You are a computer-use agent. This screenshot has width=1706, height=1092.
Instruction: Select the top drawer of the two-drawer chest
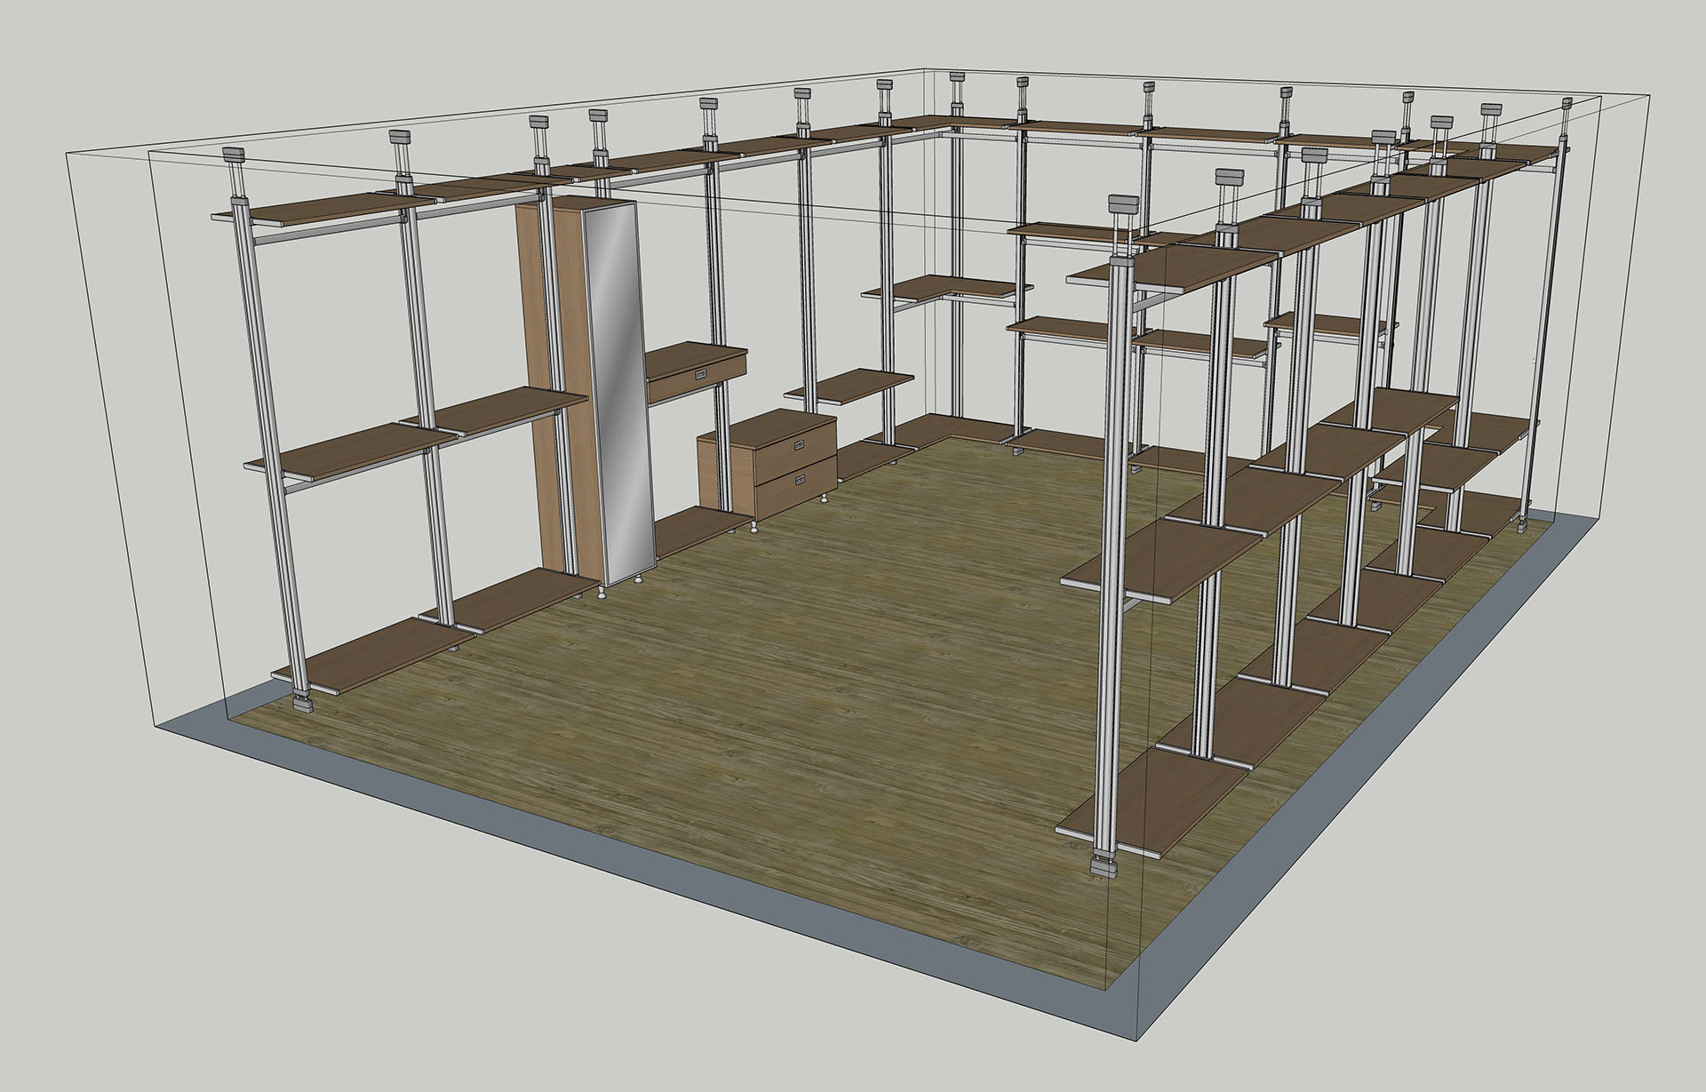point(793,455)
